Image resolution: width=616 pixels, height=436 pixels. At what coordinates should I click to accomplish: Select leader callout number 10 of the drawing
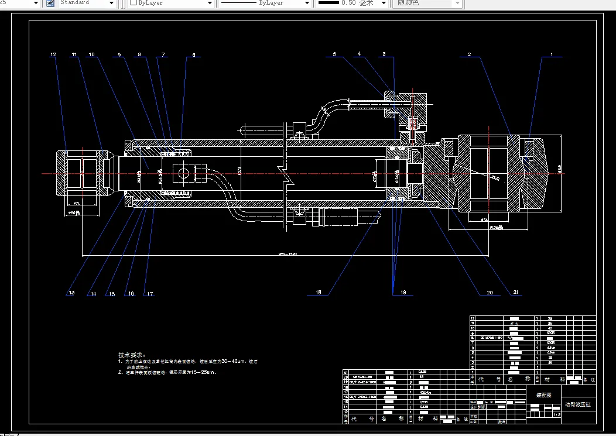[x=91, y=54]
